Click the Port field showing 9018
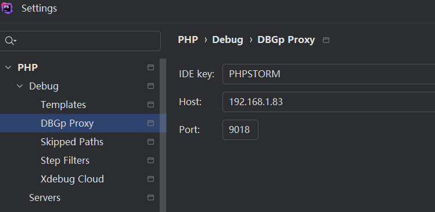 pos(240,130)
